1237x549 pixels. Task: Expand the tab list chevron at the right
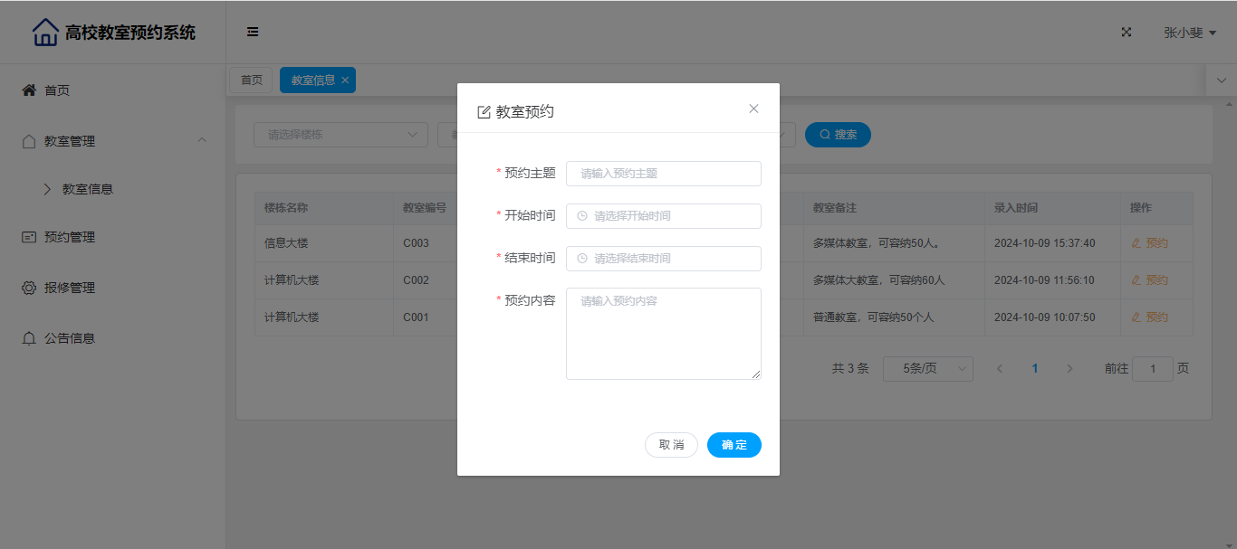click(x=1222, y=80)
